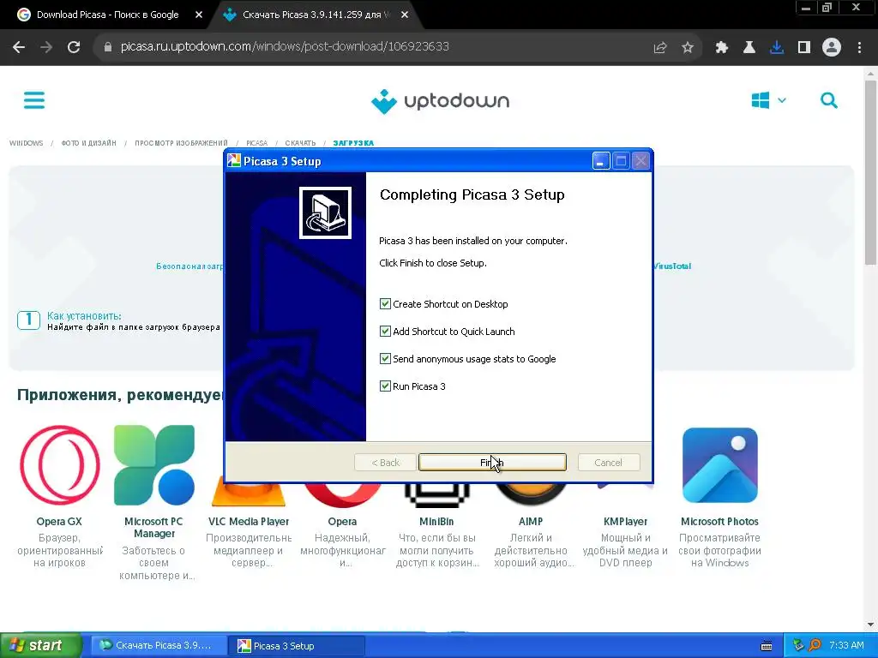
Task: Click the PICASA breadcrumb link
Action: tap(257, 143)
